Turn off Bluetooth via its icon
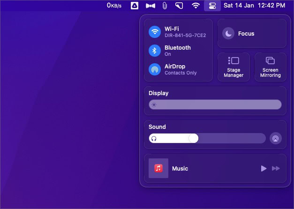This screenshot has height=209, width=294. (x=155, y=51)
